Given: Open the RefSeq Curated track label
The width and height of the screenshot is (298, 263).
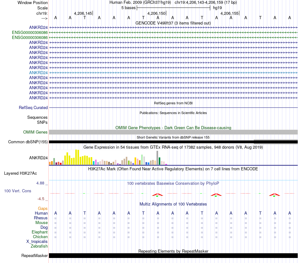Looking at the screenshot, I should click(x=33, y=107).
